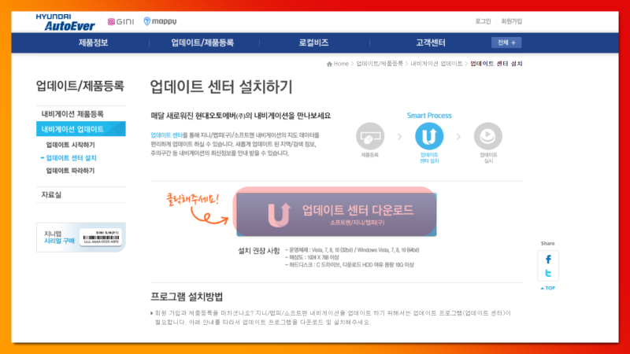Open the 업데이트/제품등록 menu
Image resolution: width=630 pixels, height=354 pixels.
tap(202, 42)
